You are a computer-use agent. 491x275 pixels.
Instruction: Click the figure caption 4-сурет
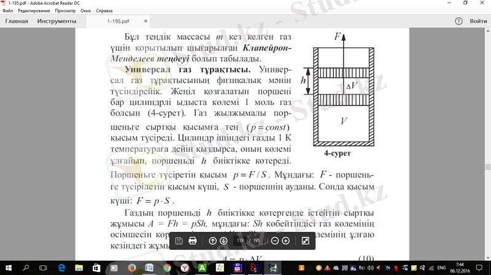(x=337, y=153)
